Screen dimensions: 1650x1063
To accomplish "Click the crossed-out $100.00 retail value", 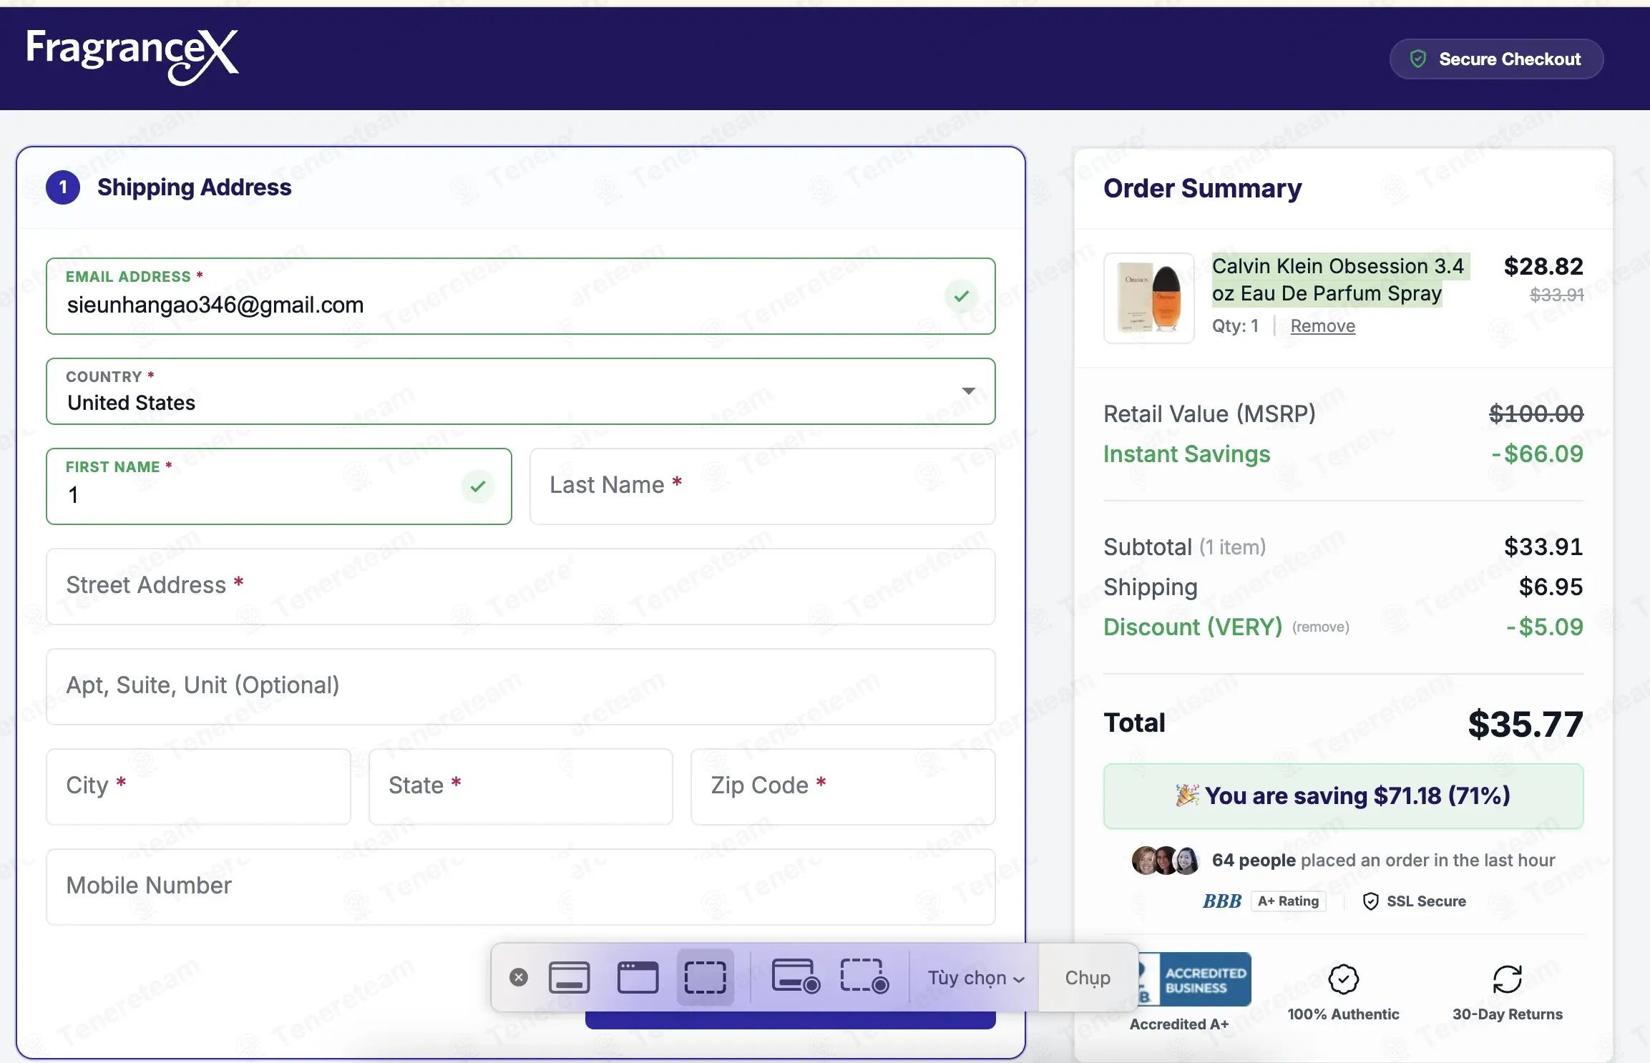I will (1536, 413).
